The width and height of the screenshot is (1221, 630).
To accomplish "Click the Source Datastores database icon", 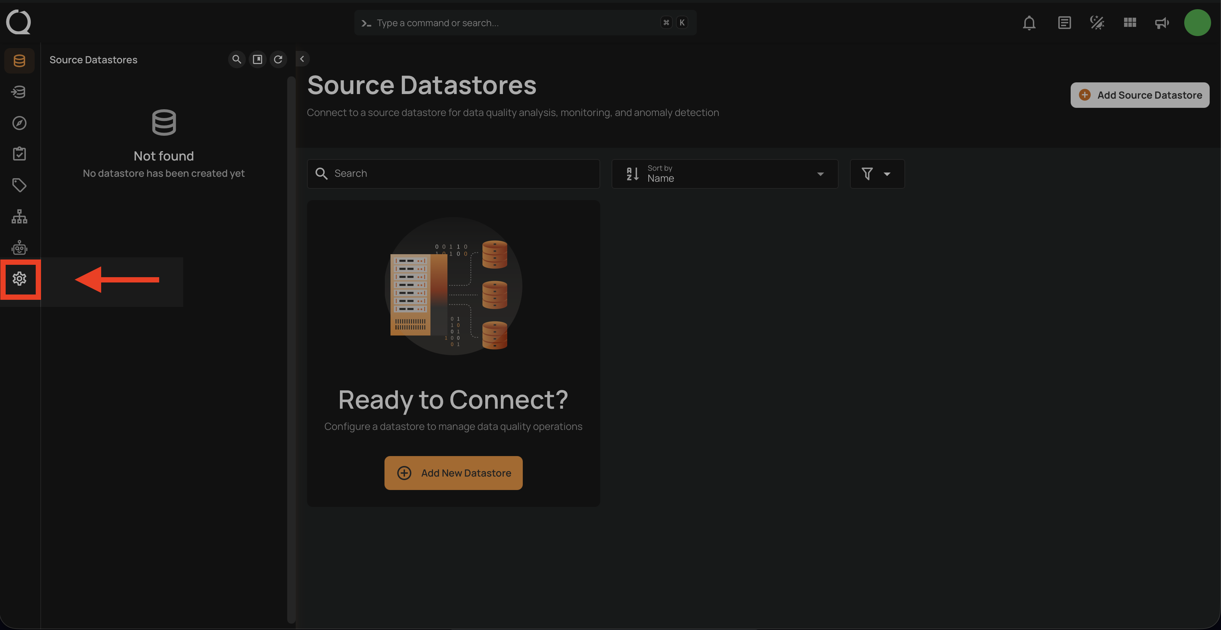I will pyautogui.click(x=19, y=61).
